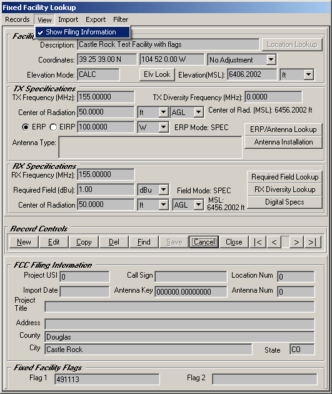Viewport: 332px width, 394px height.
Task: Open the Filter menu
Action: pos(121,19)
